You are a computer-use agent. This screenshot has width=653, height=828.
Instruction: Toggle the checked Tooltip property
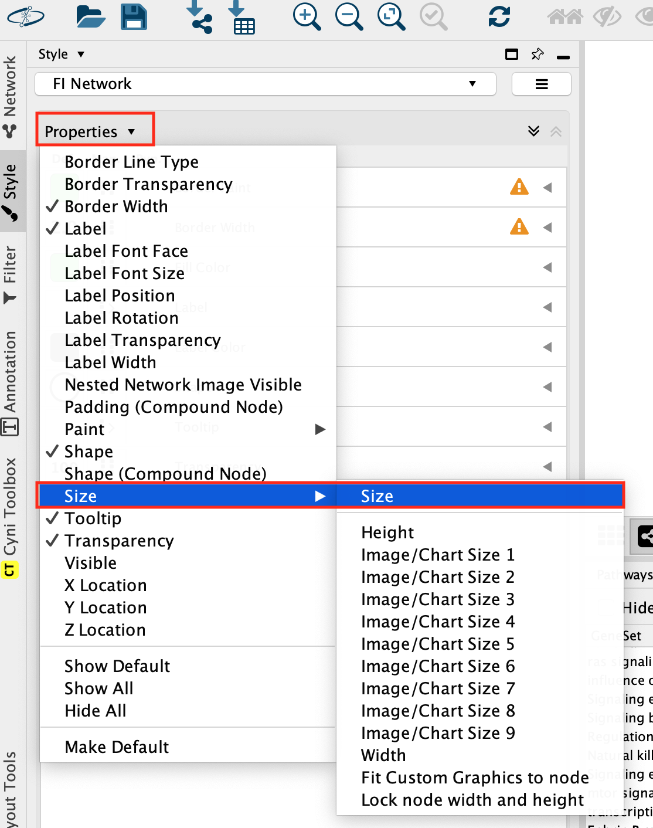pos(93,518)
